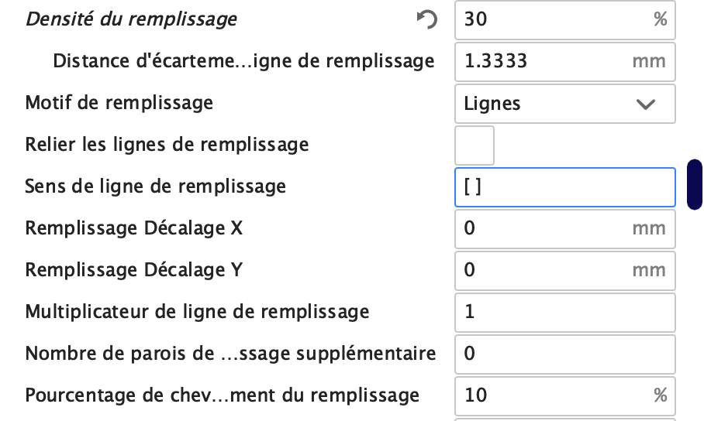Click the Densité du remplissage percentage field
Screen dimensions: 704x421
pos(554,20)
